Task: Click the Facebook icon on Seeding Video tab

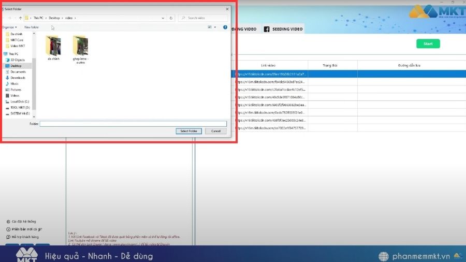Action: click(267, 29)
